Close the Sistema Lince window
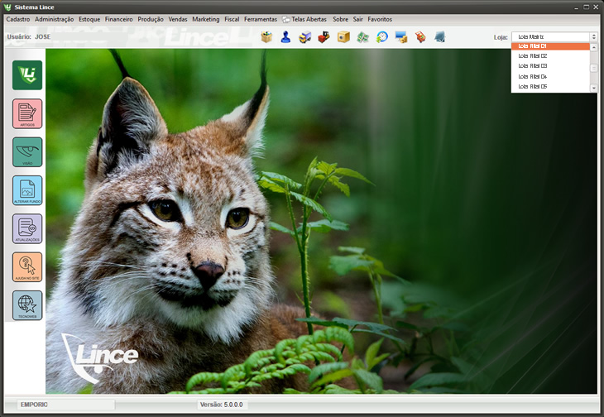 point(596,7)
